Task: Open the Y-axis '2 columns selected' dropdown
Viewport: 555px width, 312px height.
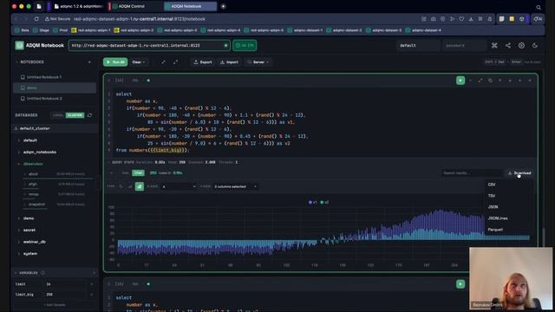Action: [x=235, y=186]
